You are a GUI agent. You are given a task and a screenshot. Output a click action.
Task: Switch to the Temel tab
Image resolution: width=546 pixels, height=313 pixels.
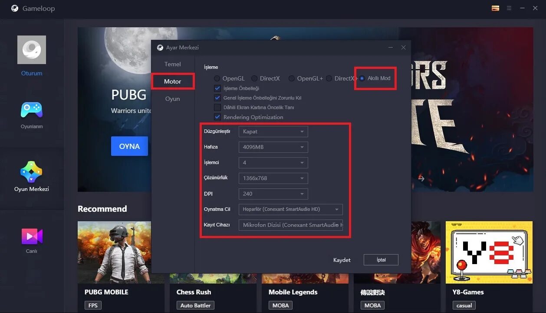point(173,64)
